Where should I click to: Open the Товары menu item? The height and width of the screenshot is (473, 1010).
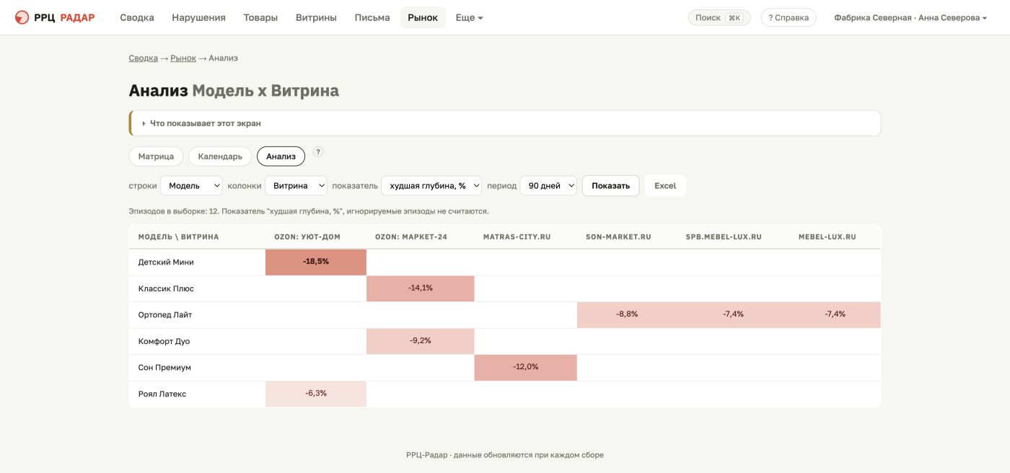tap(260, 17)
